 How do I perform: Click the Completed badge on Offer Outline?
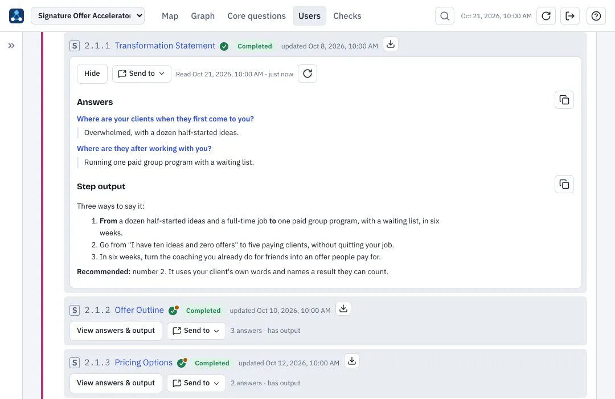coord(203,311)
